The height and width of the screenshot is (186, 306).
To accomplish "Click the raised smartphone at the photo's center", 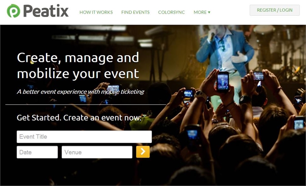I will [223, 82].
